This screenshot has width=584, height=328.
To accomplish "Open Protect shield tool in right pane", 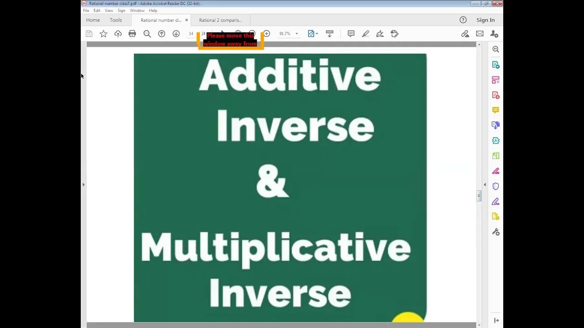I will (495, 186).
